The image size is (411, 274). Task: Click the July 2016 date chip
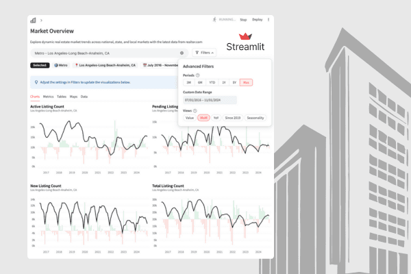coord(160,65)
